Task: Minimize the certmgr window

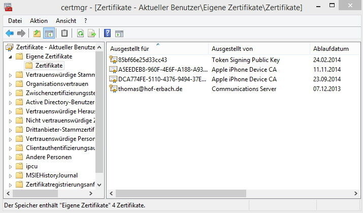Action: coord(318,6)
